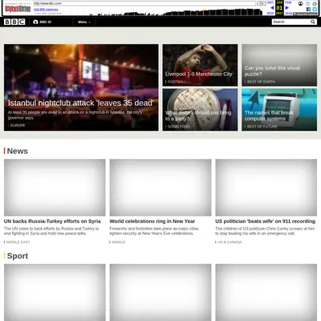The height and width of the screenshot is (321, 321).
Task: Go to next capture with right arrow
Action: tap(287, 8)
